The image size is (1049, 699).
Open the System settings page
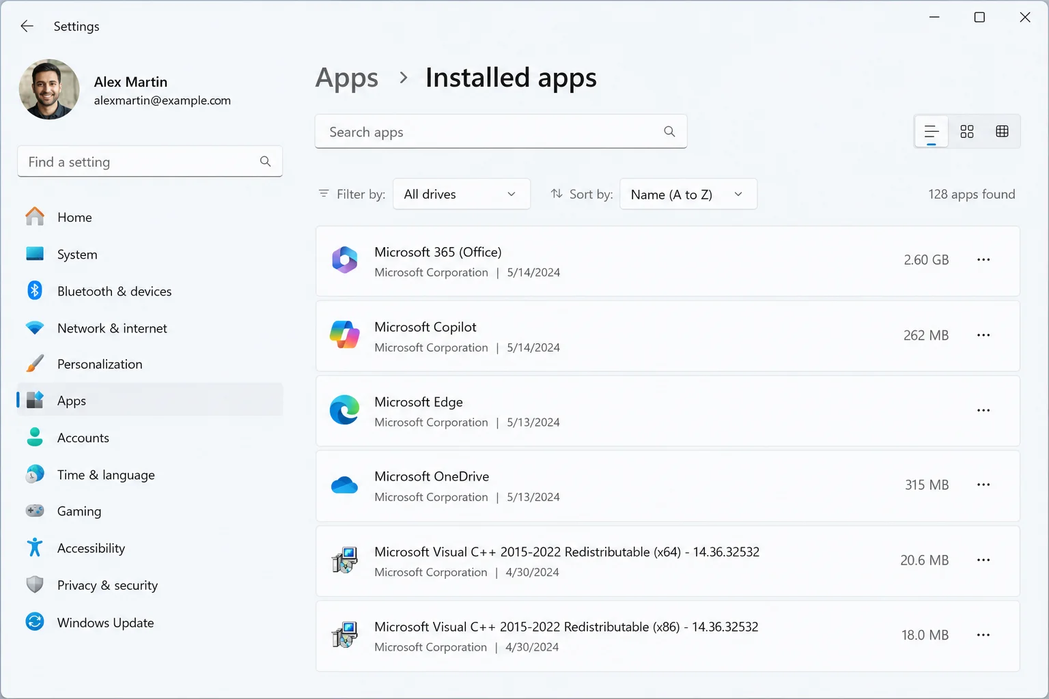point(150,254)
